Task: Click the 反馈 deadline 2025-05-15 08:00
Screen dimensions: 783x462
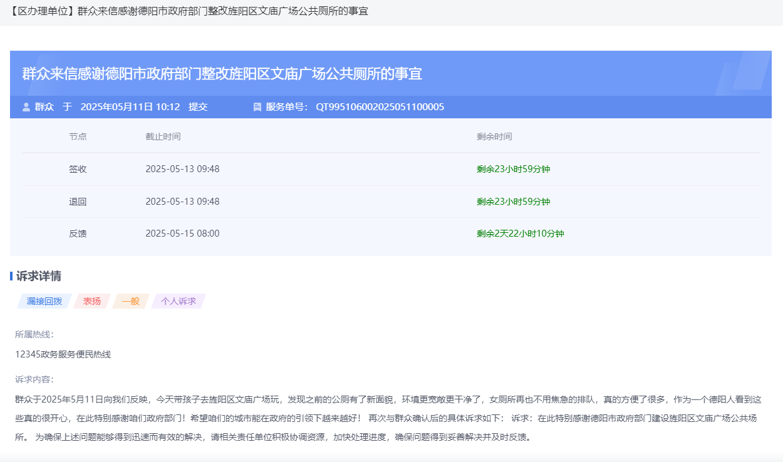Action: [x=182, y=234]
